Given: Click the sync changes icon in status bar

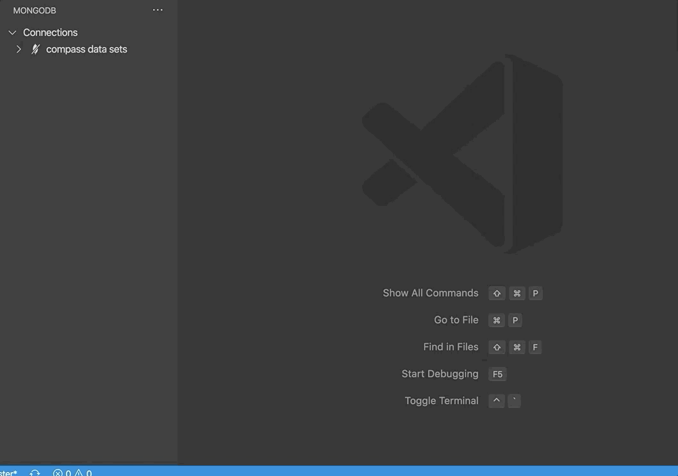Looking at the screenshot, I should (35, 473).
